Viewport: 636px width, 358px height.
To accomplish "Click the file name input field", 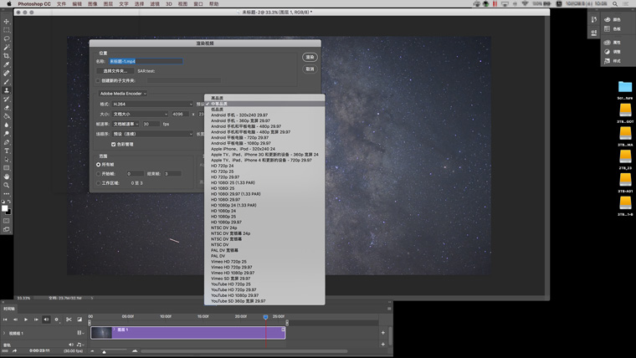I will click(146, 61).
